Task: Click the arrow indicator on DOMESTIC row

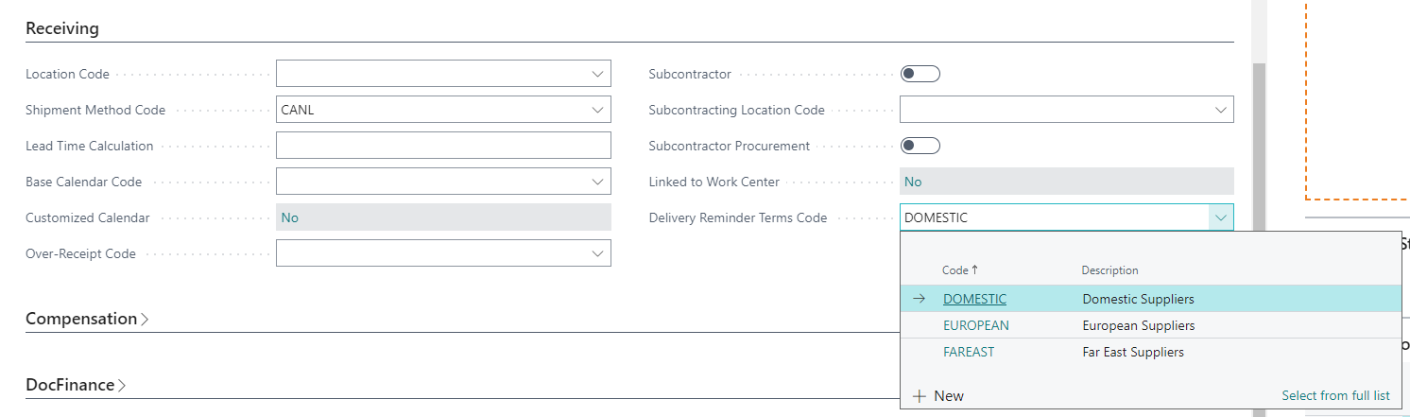Action: 919,299
